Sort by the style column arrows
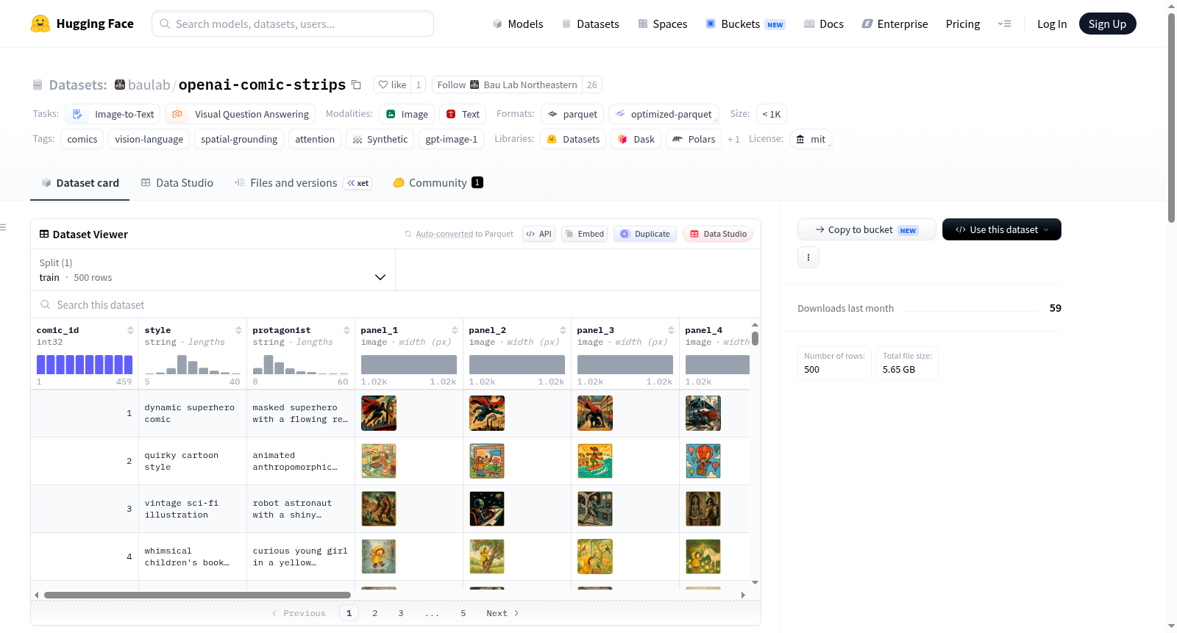The height and width of the screenshot is (633, 1177). pos(238,330)
